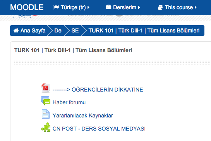The width and height of the screenshot is (211, 141).
Task: Click the page icon for Yararlanılacak Kaynaklar
Action: pyautogui.click(x=46, y=114)
